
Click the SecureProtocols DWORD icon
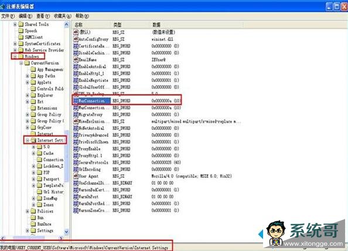pyautogui.click(x=76, y=162)
